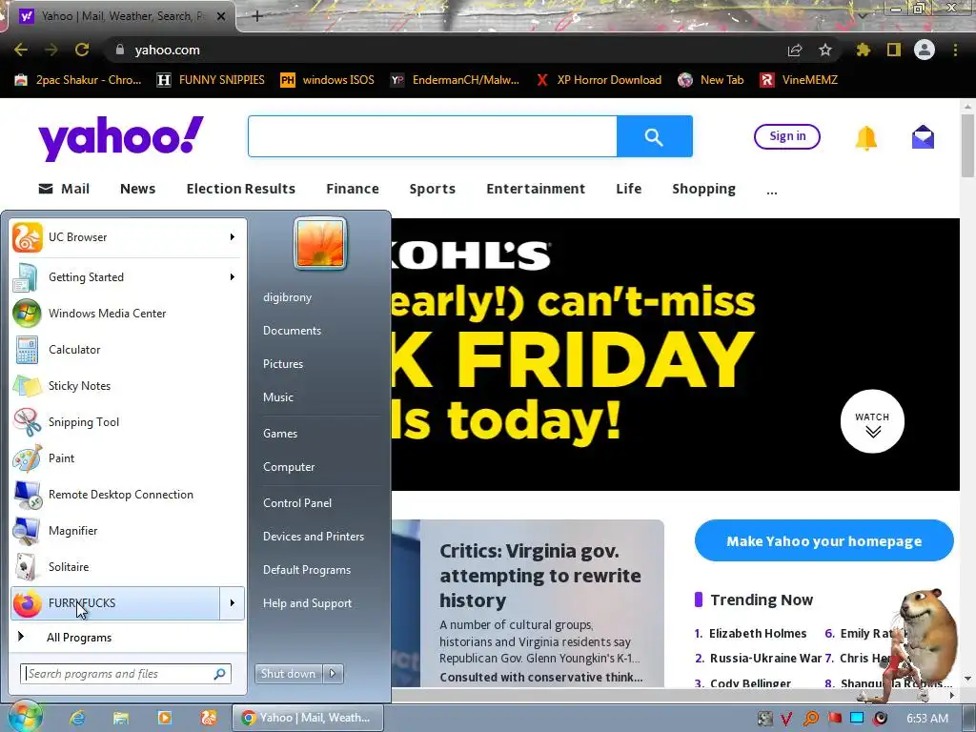
Task: Open Games from Start menu
Action: tap(280, 434)
